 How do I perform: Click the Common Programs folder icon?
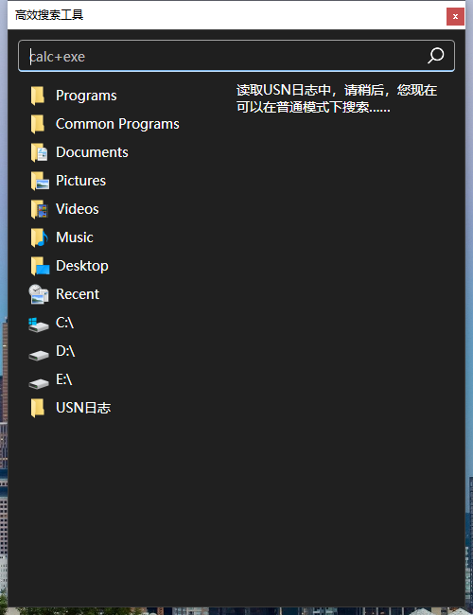pos(38,124)
